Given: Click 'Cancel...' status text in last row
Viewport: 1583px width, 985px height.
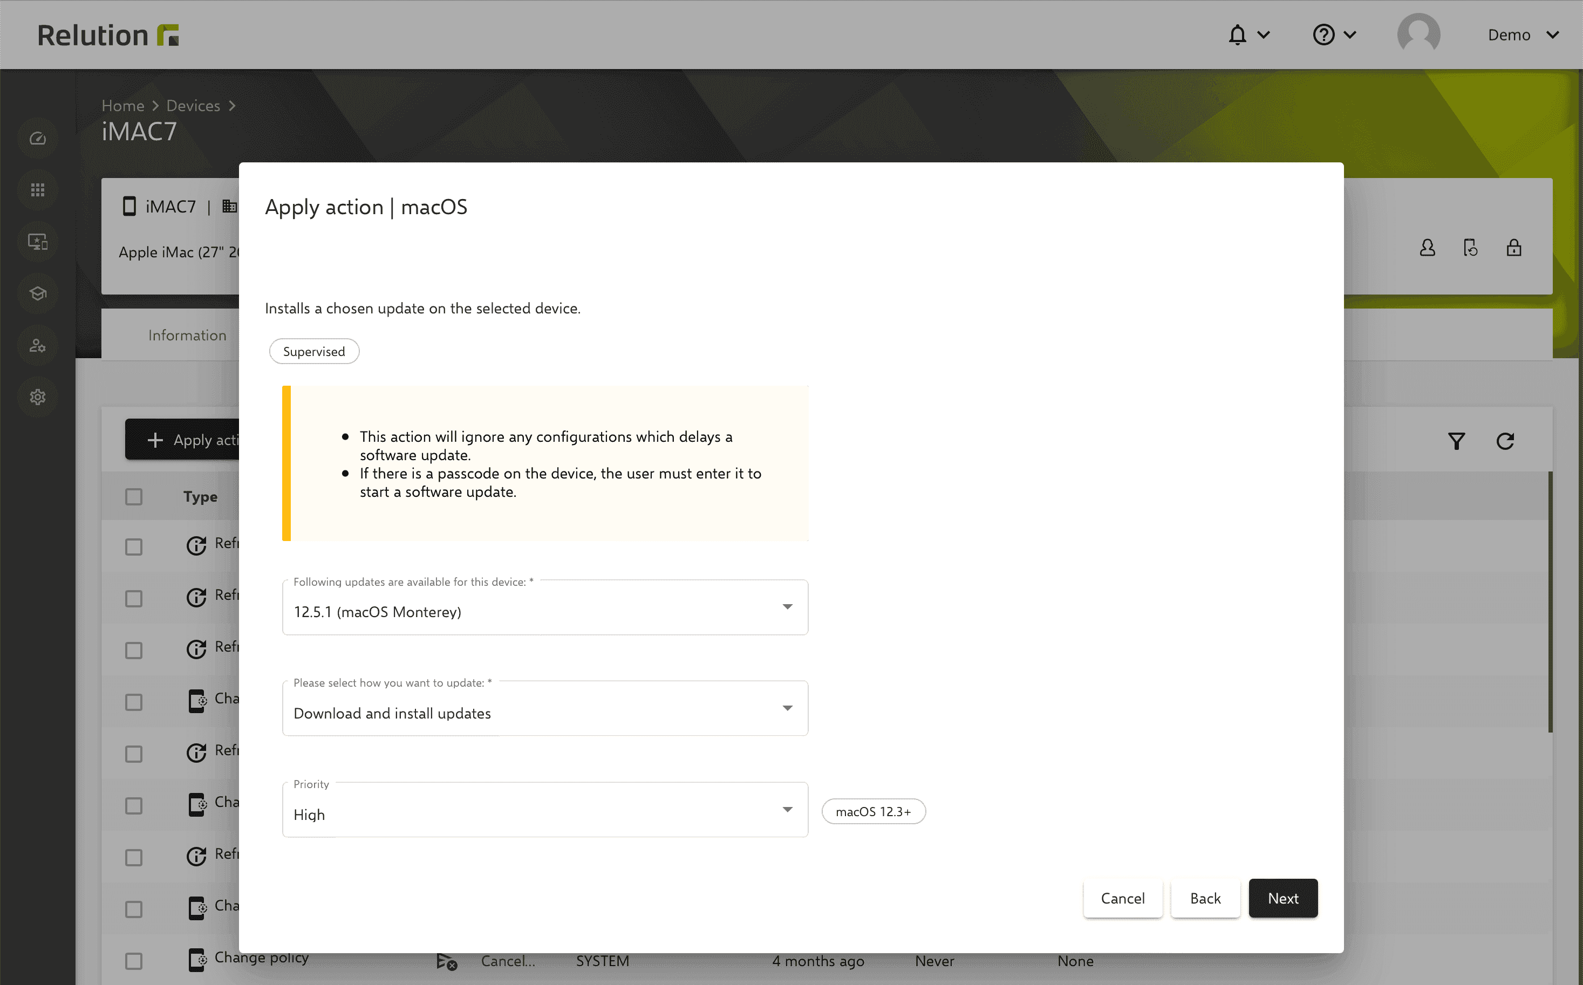Looking at the screenshot, I should pyautogui.click(x=508, y=961).
